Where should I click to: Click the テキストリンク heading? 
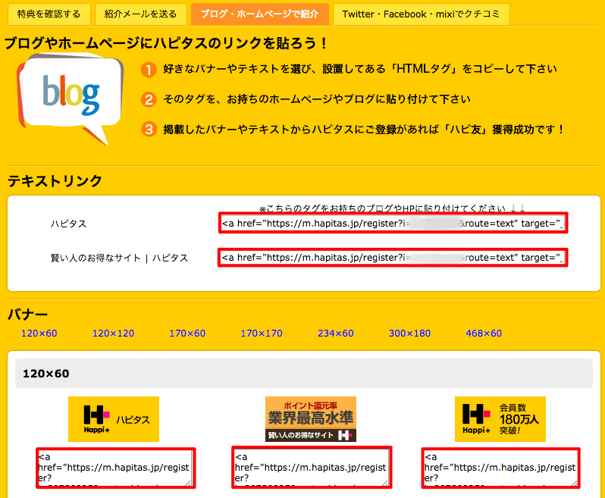coord(55,181)
